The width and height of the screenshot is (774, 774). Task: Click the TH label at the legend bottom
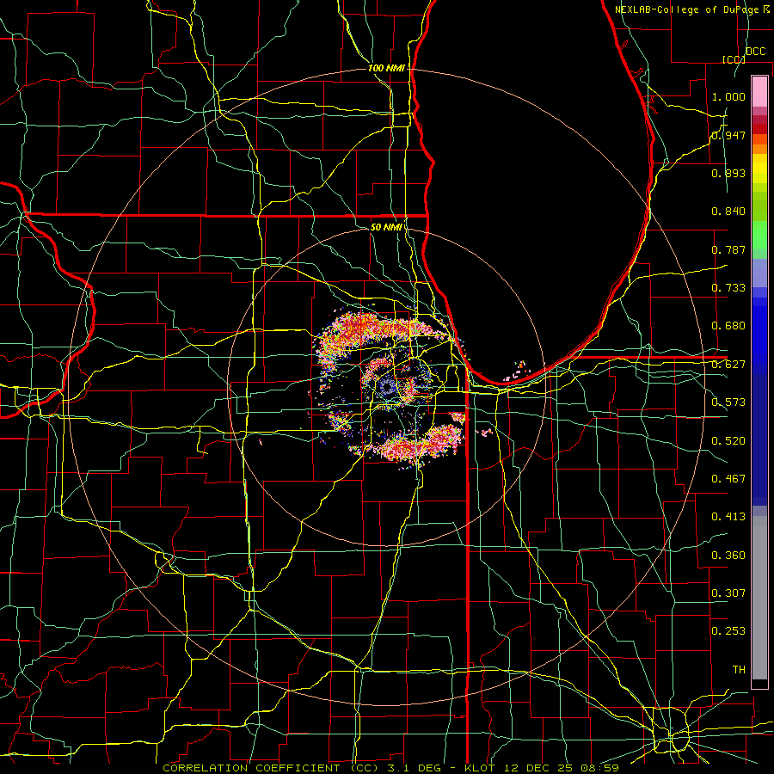coord(739,669)
